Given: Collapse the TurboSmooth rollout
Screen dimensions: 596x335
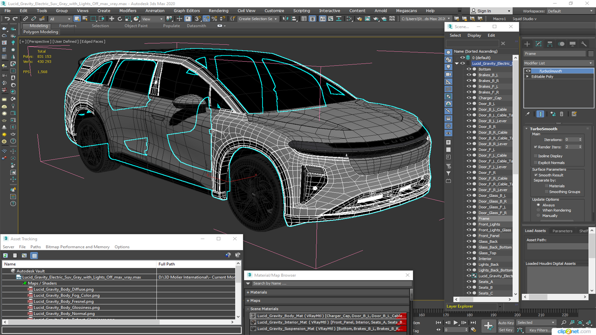Looking at the screenshot, I should (526, 129).
